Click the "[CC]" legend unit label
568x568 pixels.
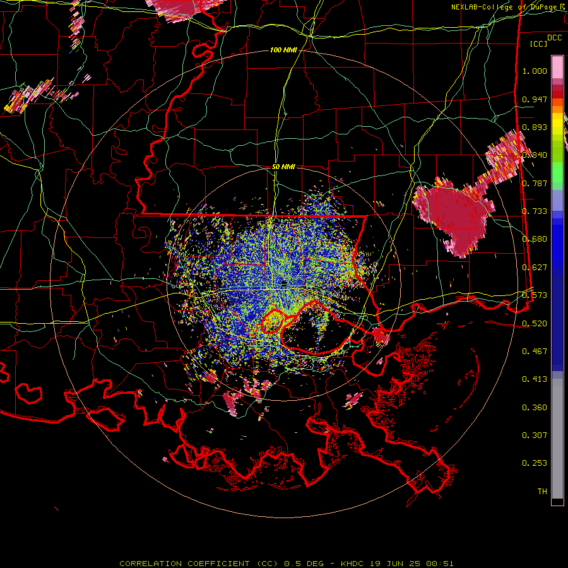[x=538, y=44]
